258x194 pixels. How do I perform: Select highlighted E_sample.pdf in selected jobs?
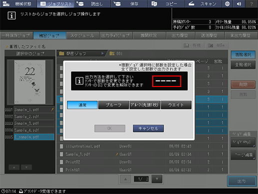[x=34, y=137]
